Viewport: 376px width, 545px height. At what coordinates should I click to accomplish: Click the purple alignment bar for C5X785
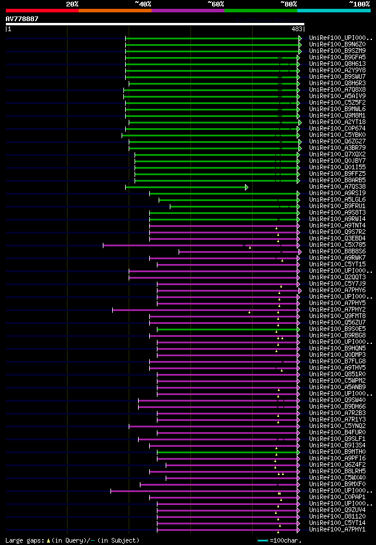tap(202, 245)
